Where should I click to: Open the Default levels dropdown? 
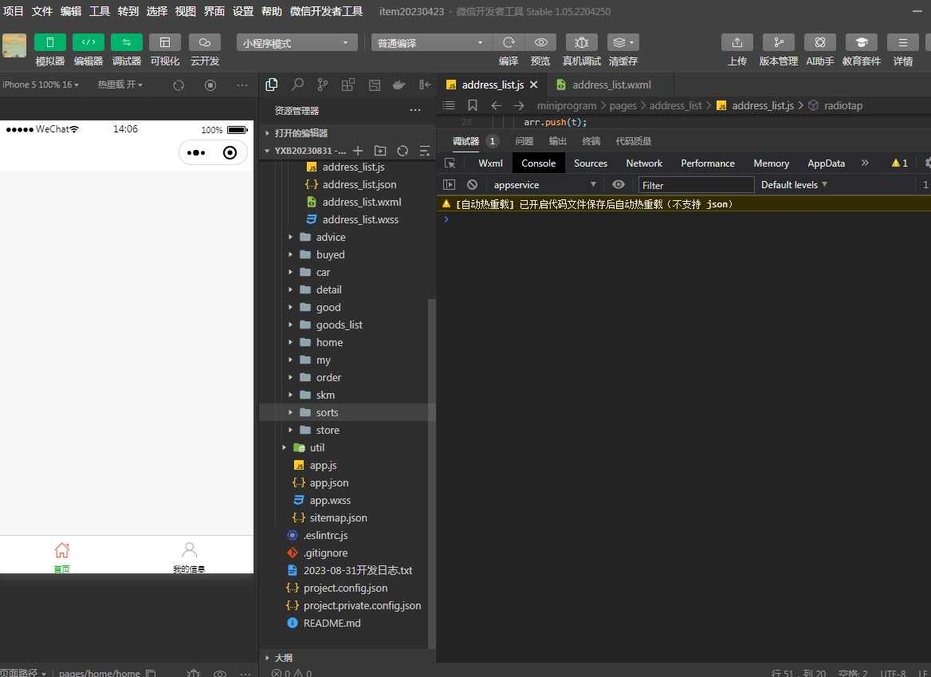(794, 185)
